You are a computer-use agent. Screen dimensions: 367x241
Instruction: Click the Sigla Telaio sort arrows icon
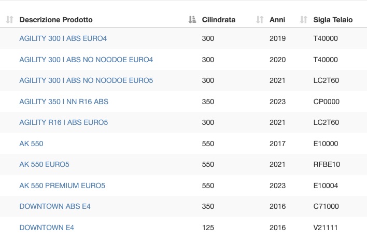click(x=304, y=20)
